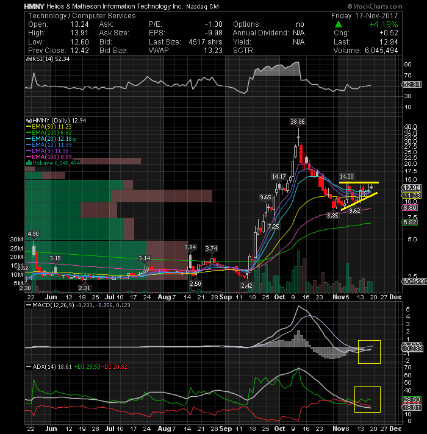Click the HMNY ticker symbol in the title
This screenshot has height=434, width=427.
coord(34,6)
